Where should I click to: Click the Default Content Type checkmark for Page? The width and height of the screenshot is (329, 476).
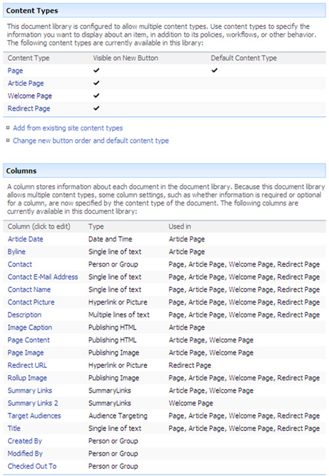(x=215, y=71)
